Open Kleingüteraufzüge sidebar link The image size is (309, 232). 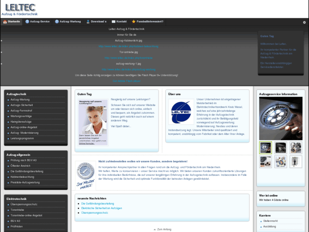21,122
